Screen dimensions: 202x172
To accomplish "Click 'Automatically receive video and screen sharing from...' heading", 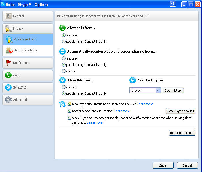I will [x=111, y=52].
